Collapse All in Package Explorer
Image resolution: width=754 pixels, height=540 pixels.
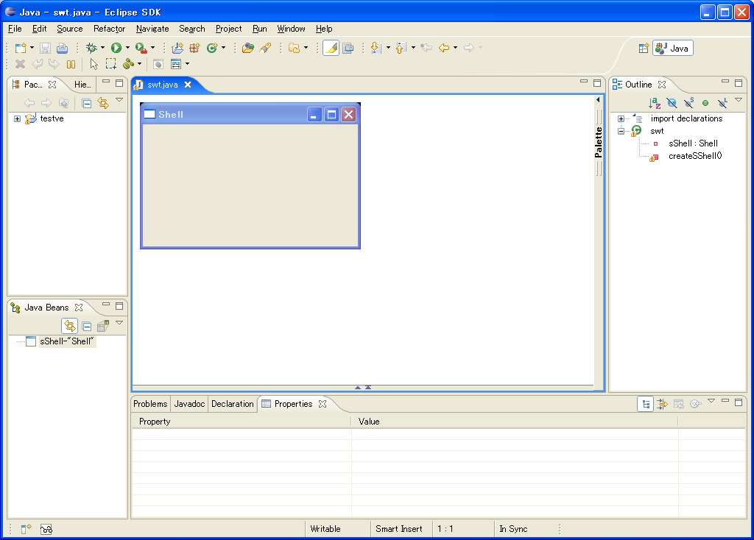click(87, 103)
